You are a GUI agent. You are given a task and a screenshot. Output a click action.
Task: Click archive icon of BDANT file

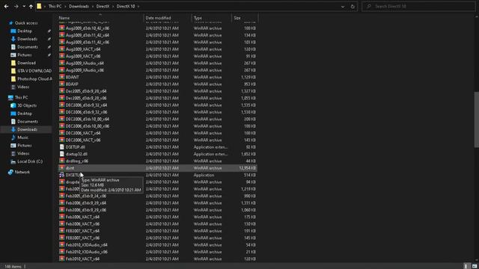tap(61, 77)
